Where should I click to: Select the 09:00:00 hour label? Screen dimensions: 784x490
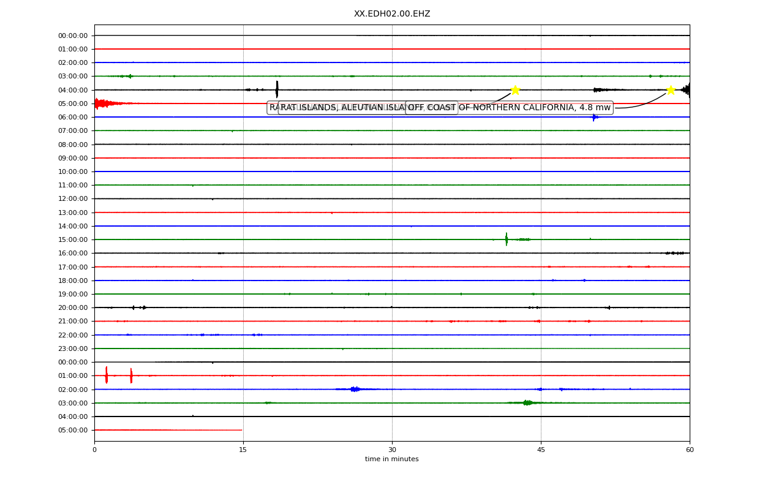(x=73, y=158)
